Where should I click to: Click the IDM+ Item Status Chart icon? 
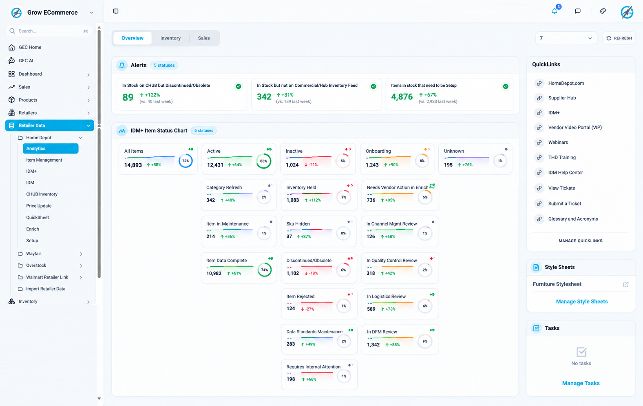click(x=122, y=131)
